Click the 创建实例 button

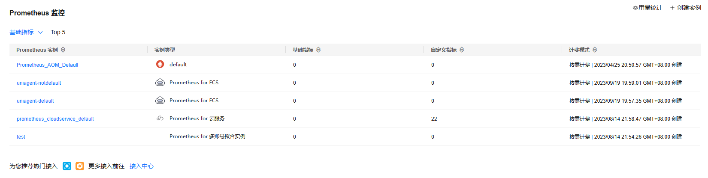click(685, 8)
